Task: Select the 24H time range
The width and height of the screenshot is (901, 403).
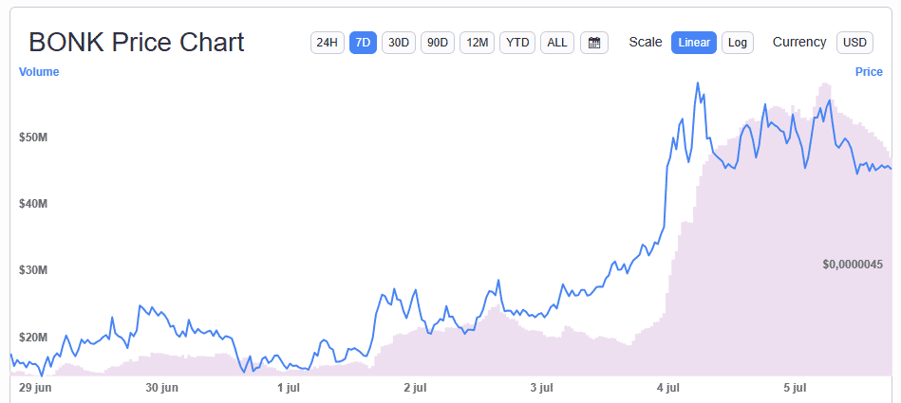Action: (x=328, y=43)
